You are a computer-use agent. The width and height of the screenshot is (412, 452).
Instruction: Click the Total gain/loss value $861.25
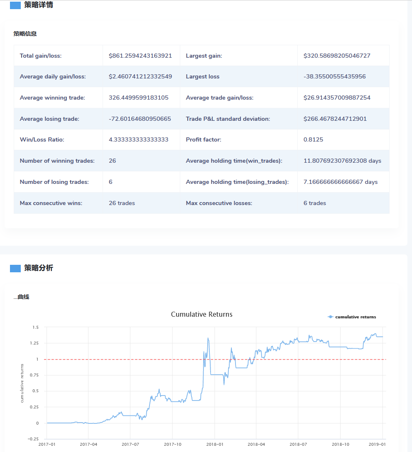(x=140, y=56)
